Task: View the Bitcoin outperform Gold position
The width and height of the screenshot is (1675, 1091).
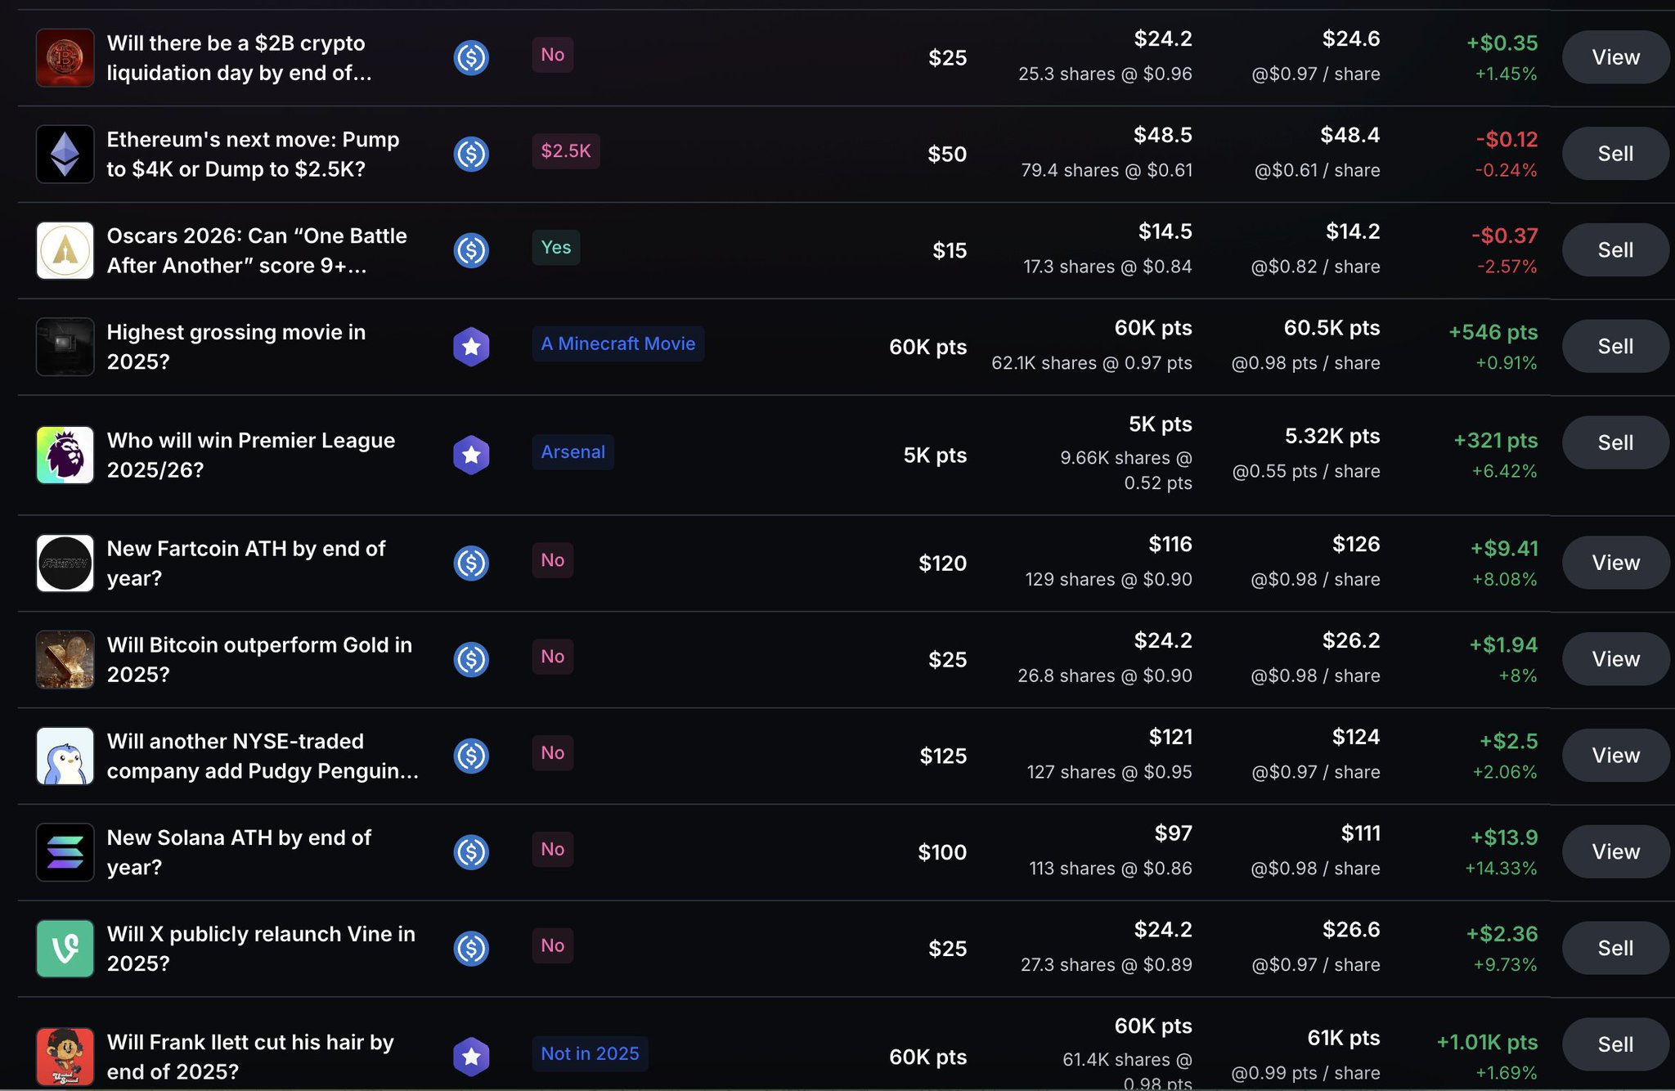Action: coord(1614,659)
